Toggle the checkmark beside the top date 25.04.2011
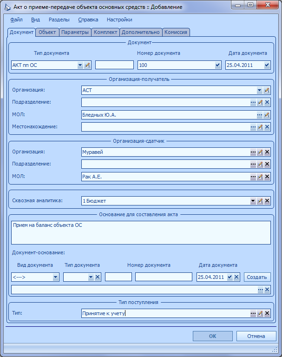Viewport: 282px width, 357px height. coord(267,66)
